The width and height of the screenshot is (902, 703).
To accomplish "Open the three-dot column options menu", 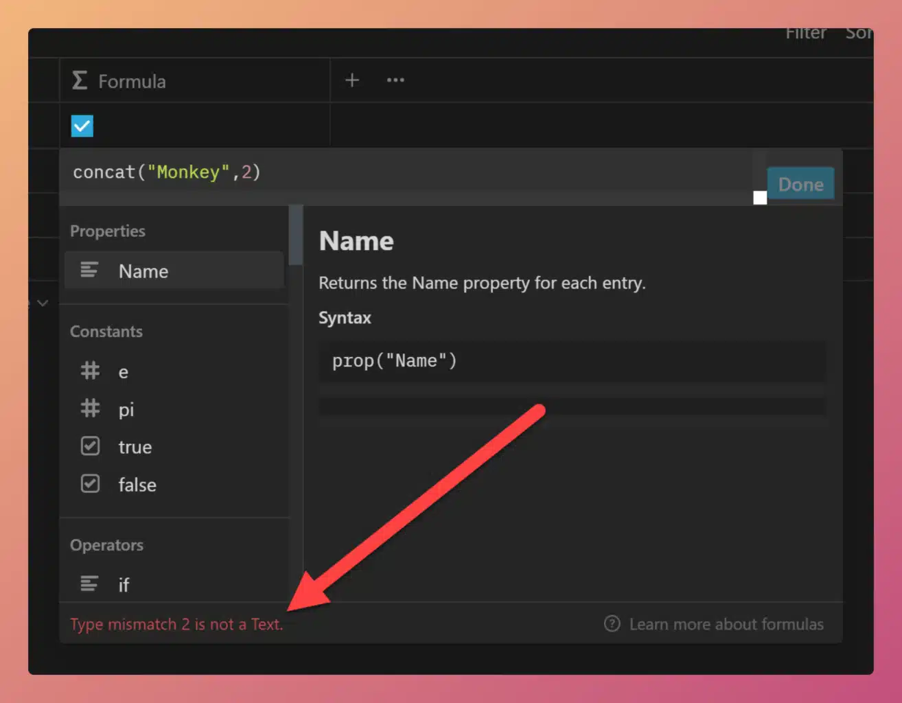I will tap(395, 80).
